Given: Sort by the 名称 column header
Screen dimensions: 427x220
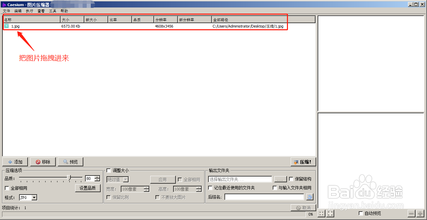Looking at the screenshot, I should point(32,20).
